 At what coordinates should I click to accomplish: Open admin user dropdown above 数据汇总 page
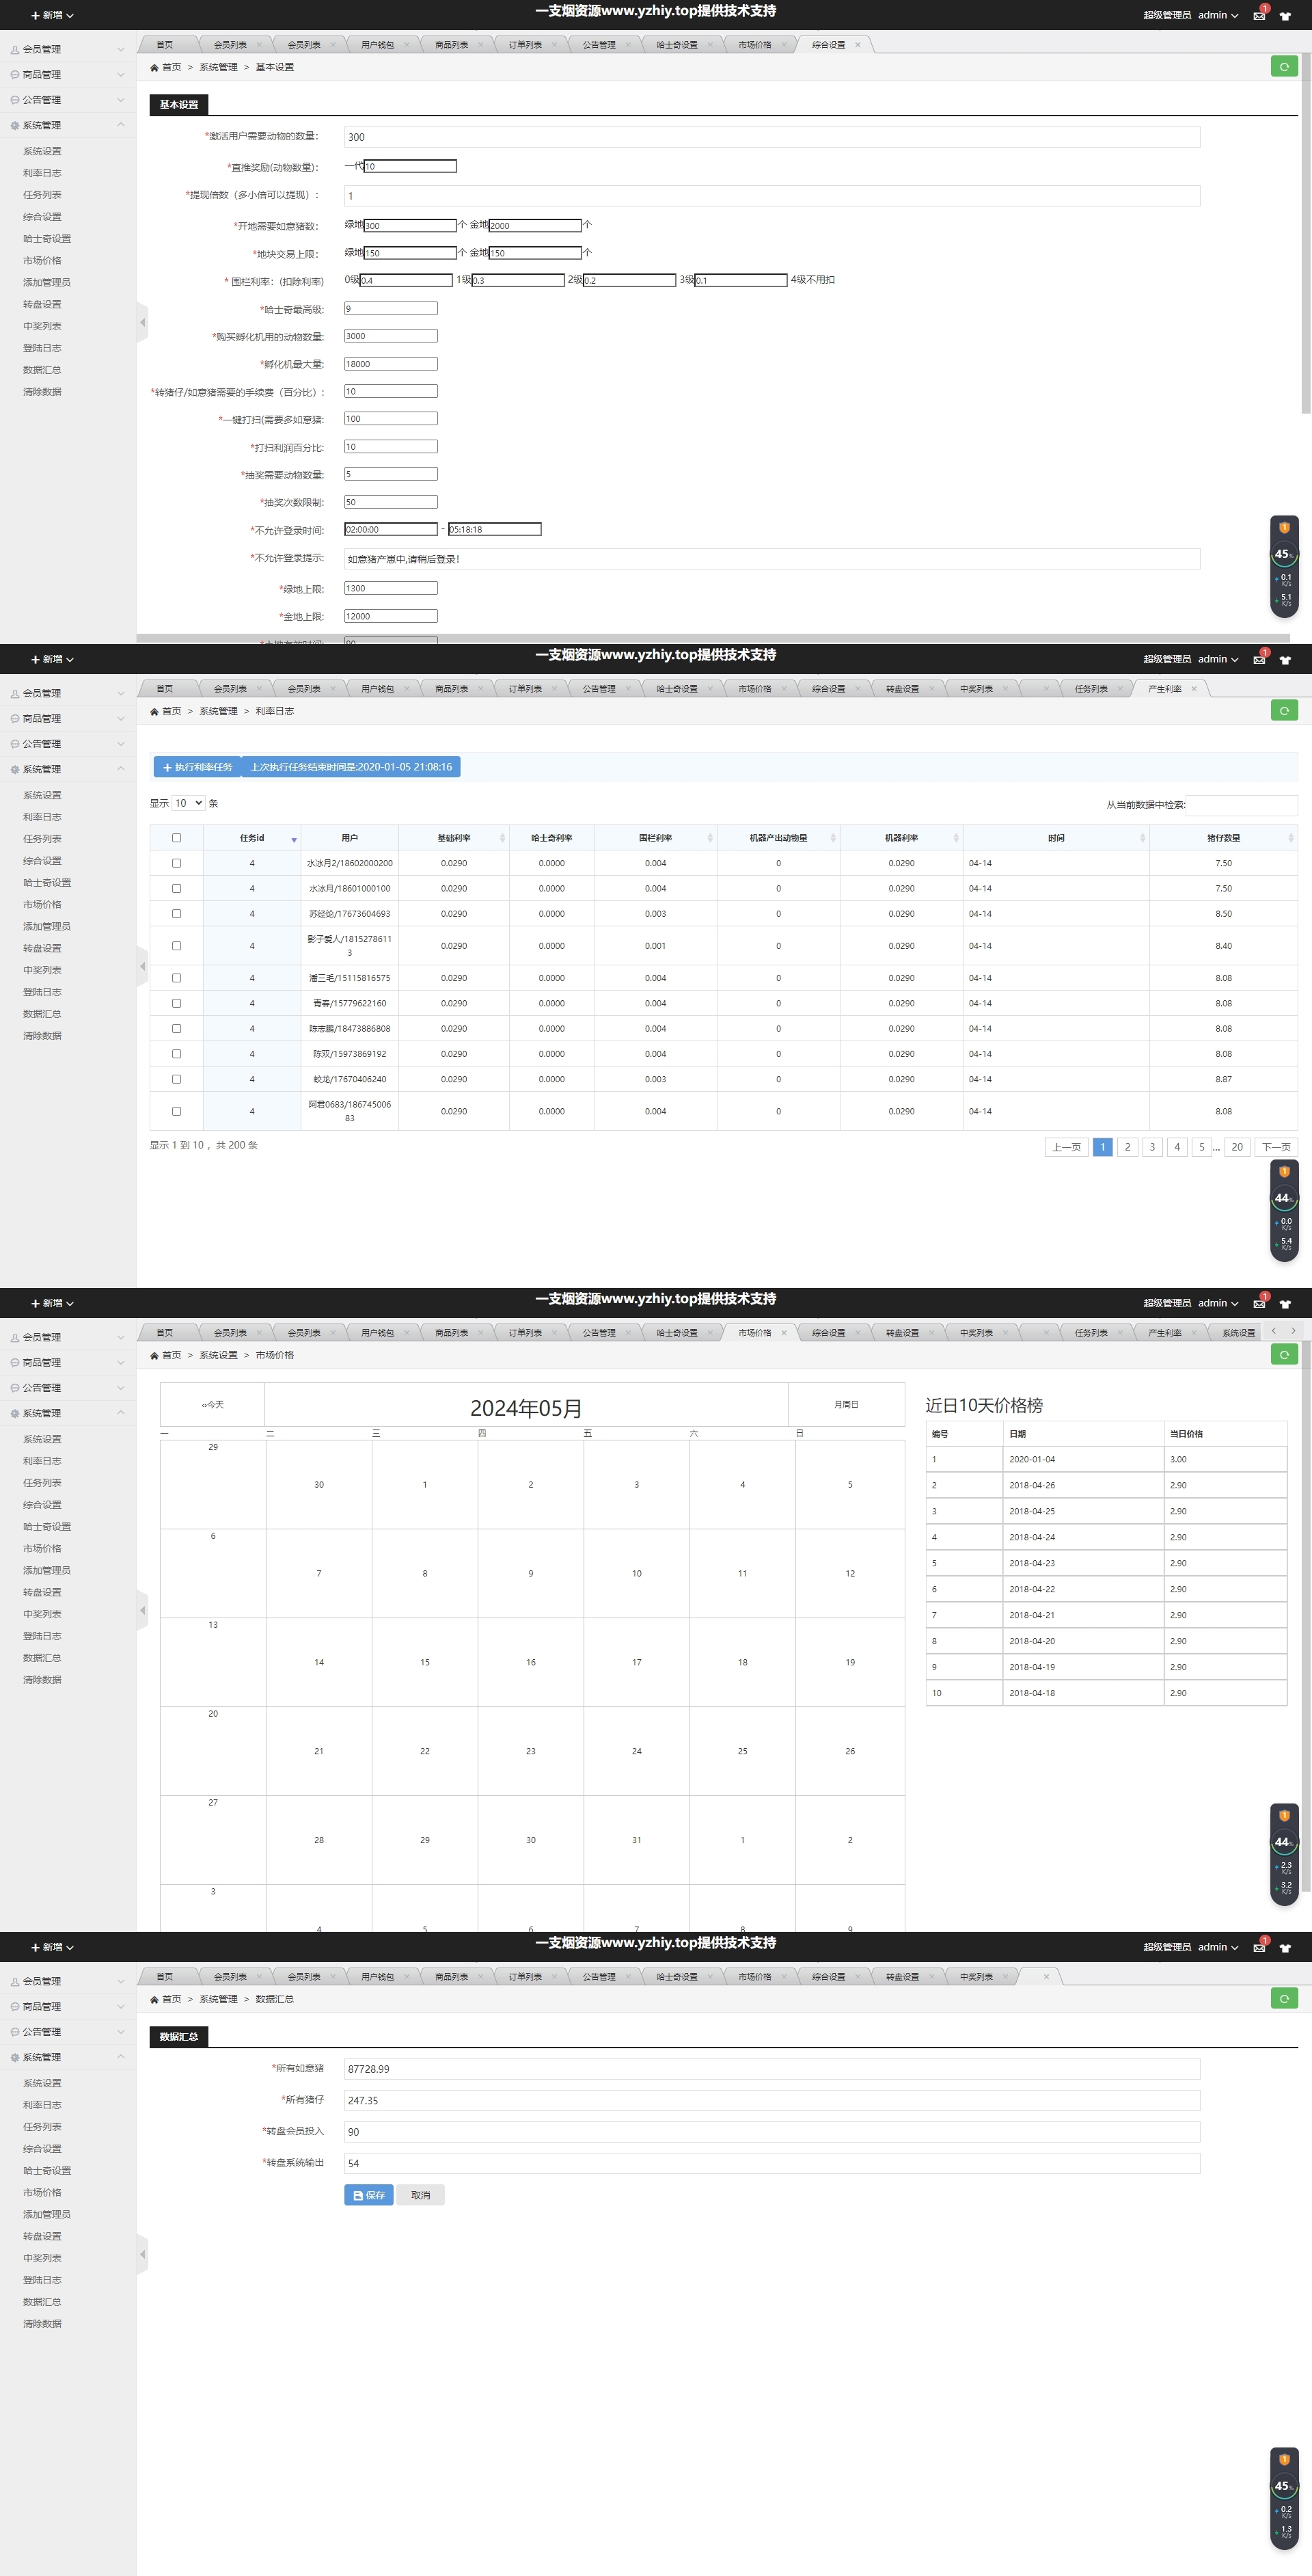tap(1218, 1947)
